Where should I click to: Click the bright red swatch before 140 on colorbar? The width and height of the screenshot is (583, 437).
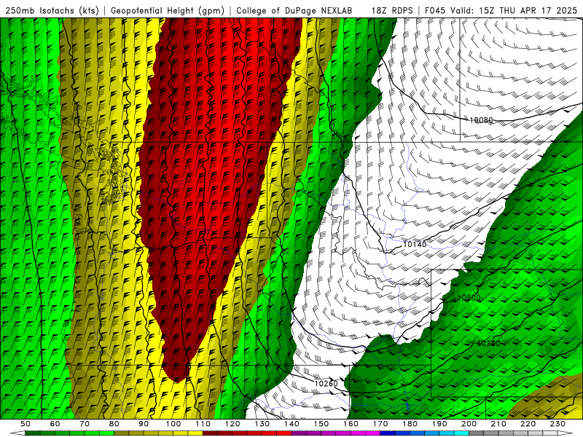point(284,433)
